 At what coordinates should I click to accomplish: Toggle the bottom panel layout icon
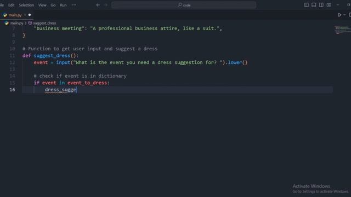[x=314, y=5]
